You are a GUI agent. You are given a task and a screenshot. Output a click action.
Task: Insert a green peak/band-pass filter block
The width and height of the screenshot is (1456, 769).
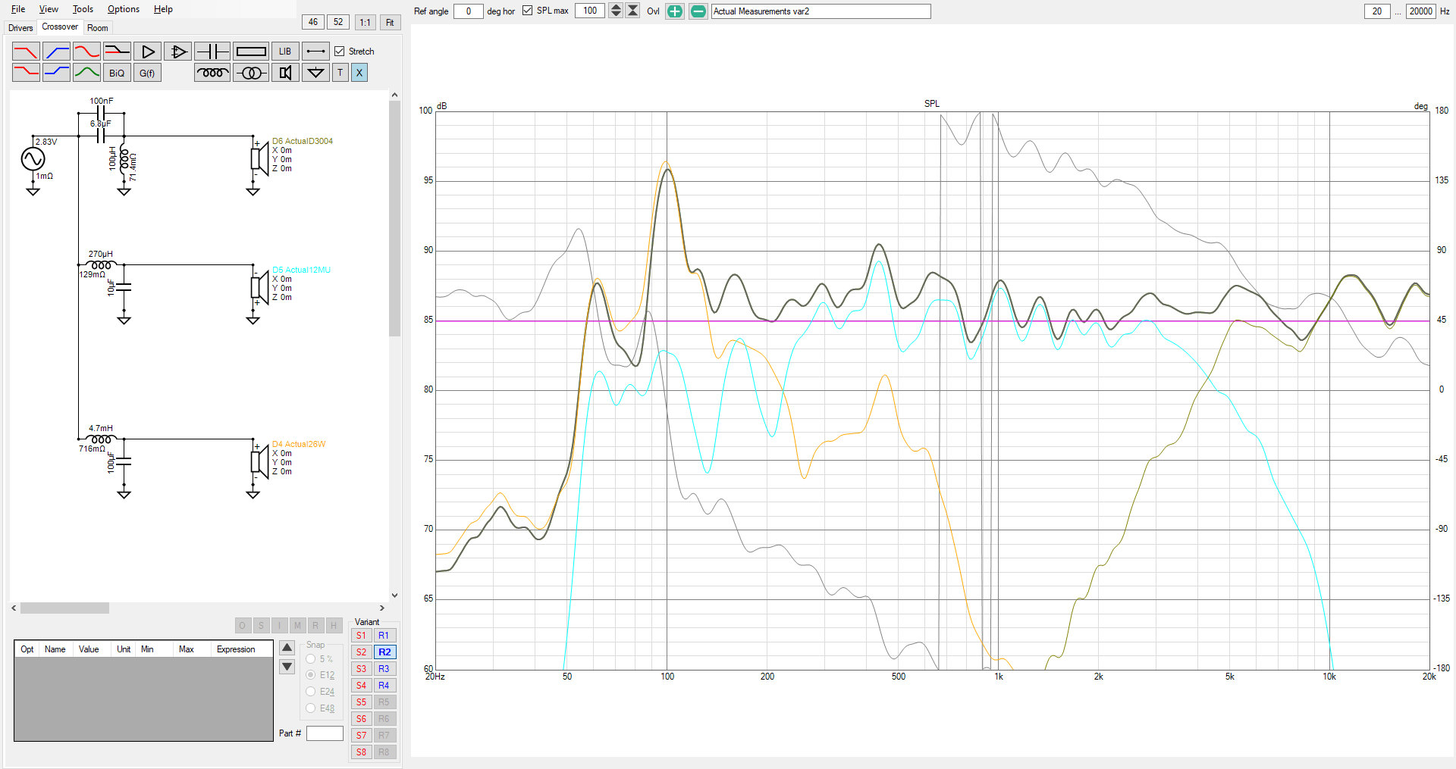(86, 73)
